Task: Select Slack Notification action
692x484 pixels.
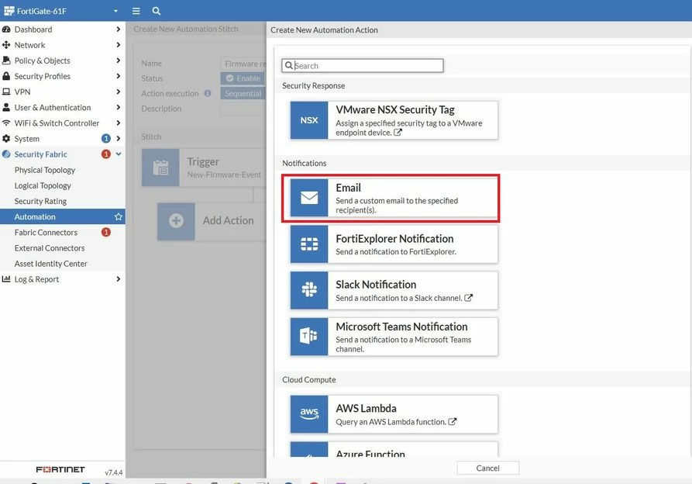Action: (394, 290)
